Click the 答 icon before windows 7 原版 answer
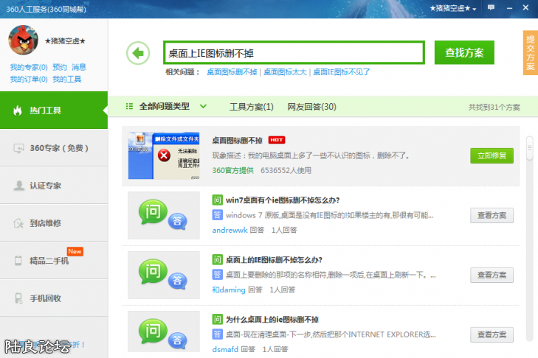538x358 pixels. 217,215
